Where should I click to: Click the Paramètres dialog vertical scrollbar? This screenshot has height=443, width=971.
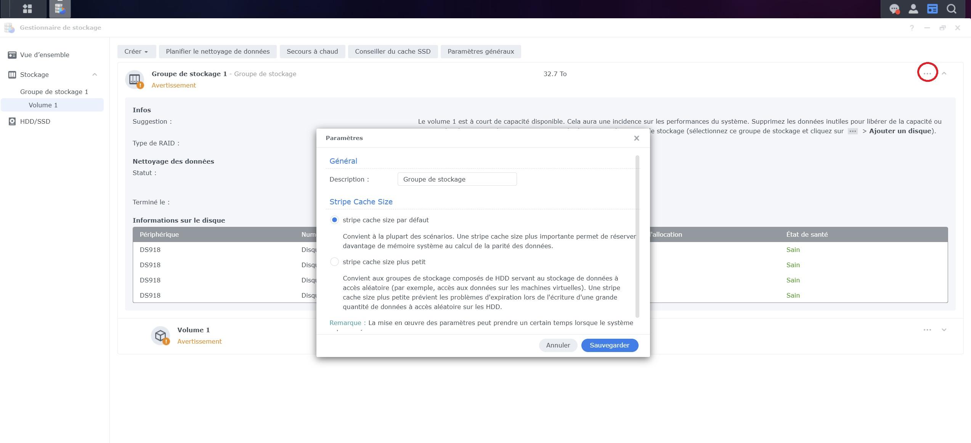637,236
